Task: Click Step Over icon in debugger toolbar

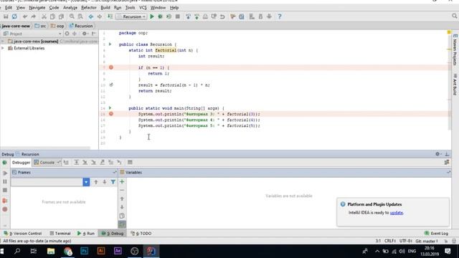Action: (77, 163)
